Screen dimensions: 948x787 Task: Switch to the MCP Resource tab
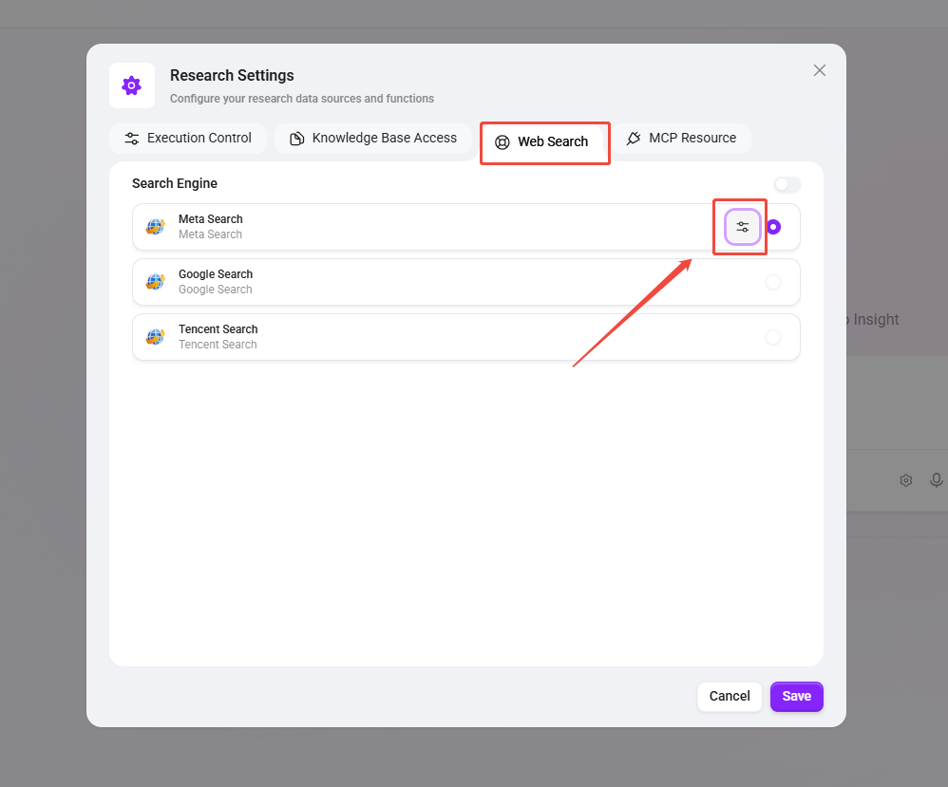(681, 139)
